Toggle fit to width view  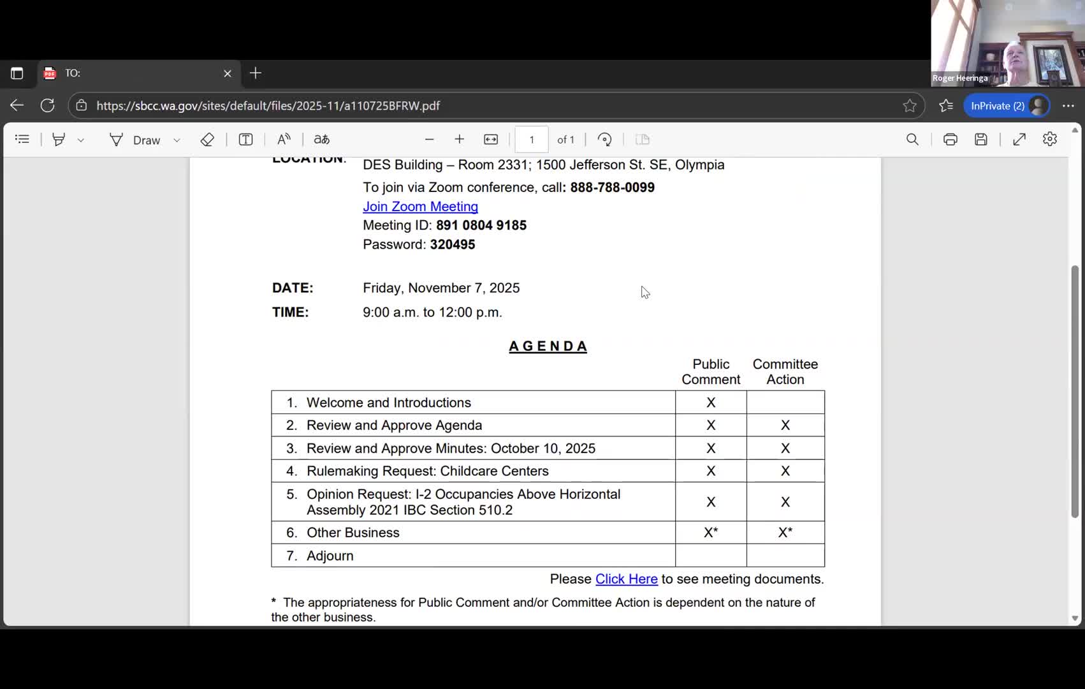[491, 139]
